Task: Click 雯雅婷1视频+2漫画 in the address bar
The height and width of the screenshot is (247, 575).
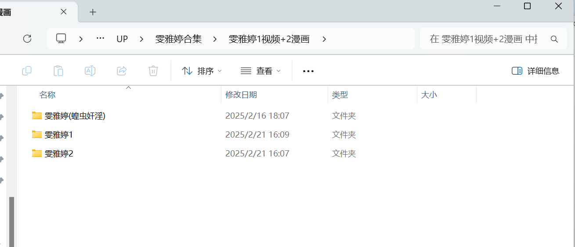Action: pos(269,39)
